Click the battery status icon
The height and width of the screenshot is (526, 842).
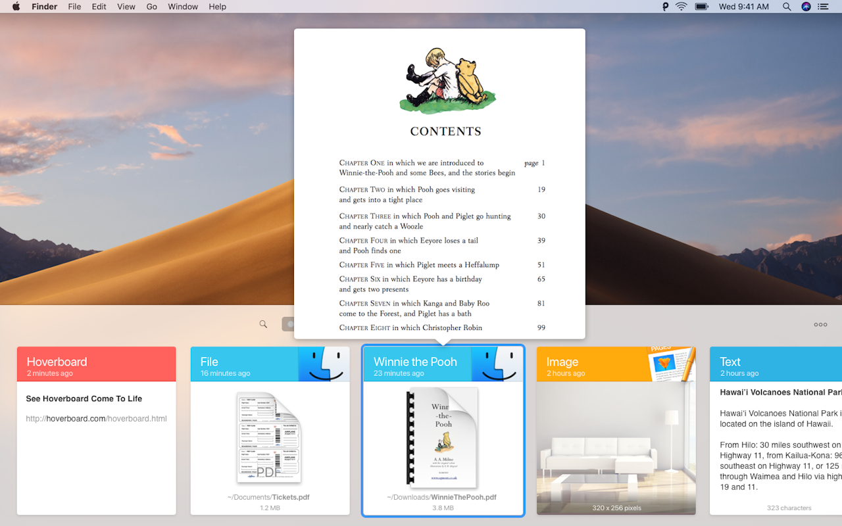701,7
